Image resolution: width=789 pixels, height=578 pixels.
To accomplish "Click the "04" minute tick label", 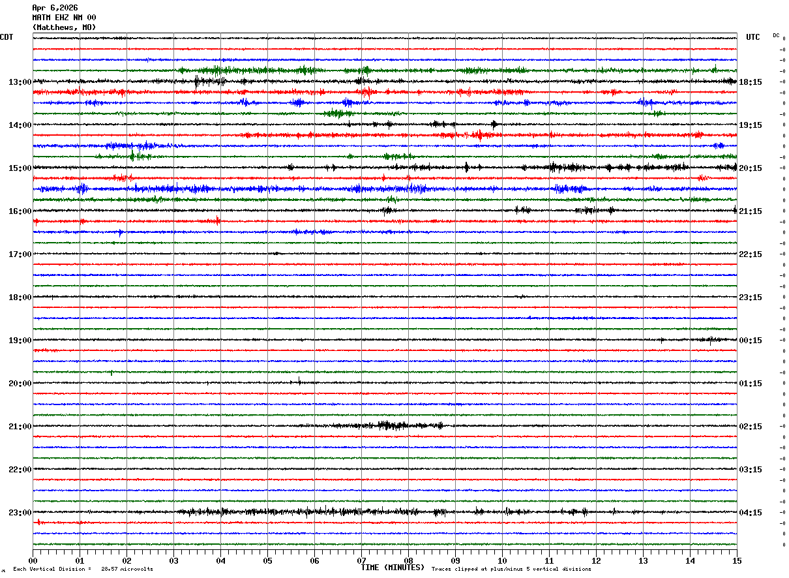I will 220,560.
